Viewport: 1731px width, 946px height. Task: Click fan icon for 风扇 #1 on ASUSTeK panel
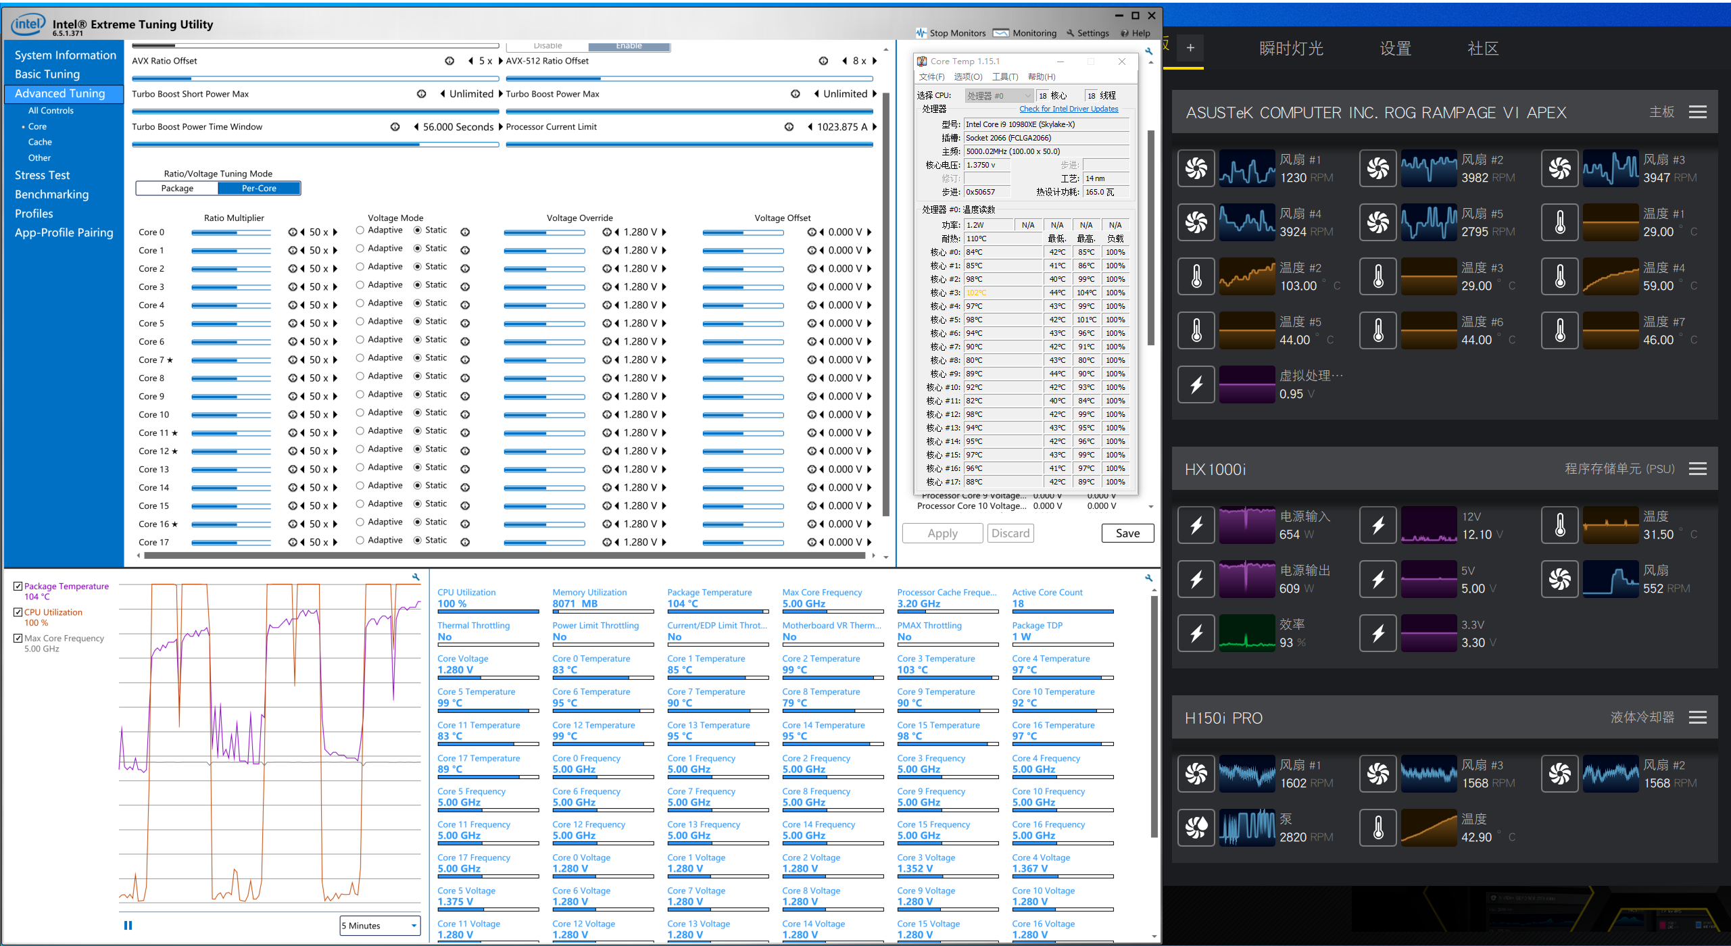click(1196, 168)
